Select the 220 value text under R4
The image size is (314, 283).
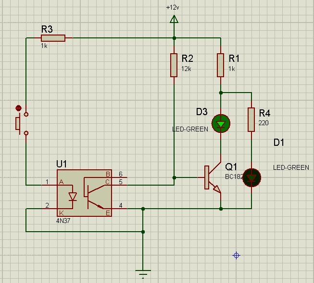[264, 123]
